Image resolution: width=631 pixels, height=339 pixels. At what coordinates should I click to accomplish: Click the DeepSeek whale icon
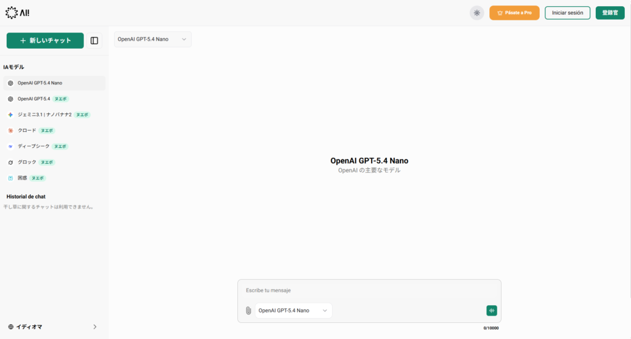coord(10,146)
